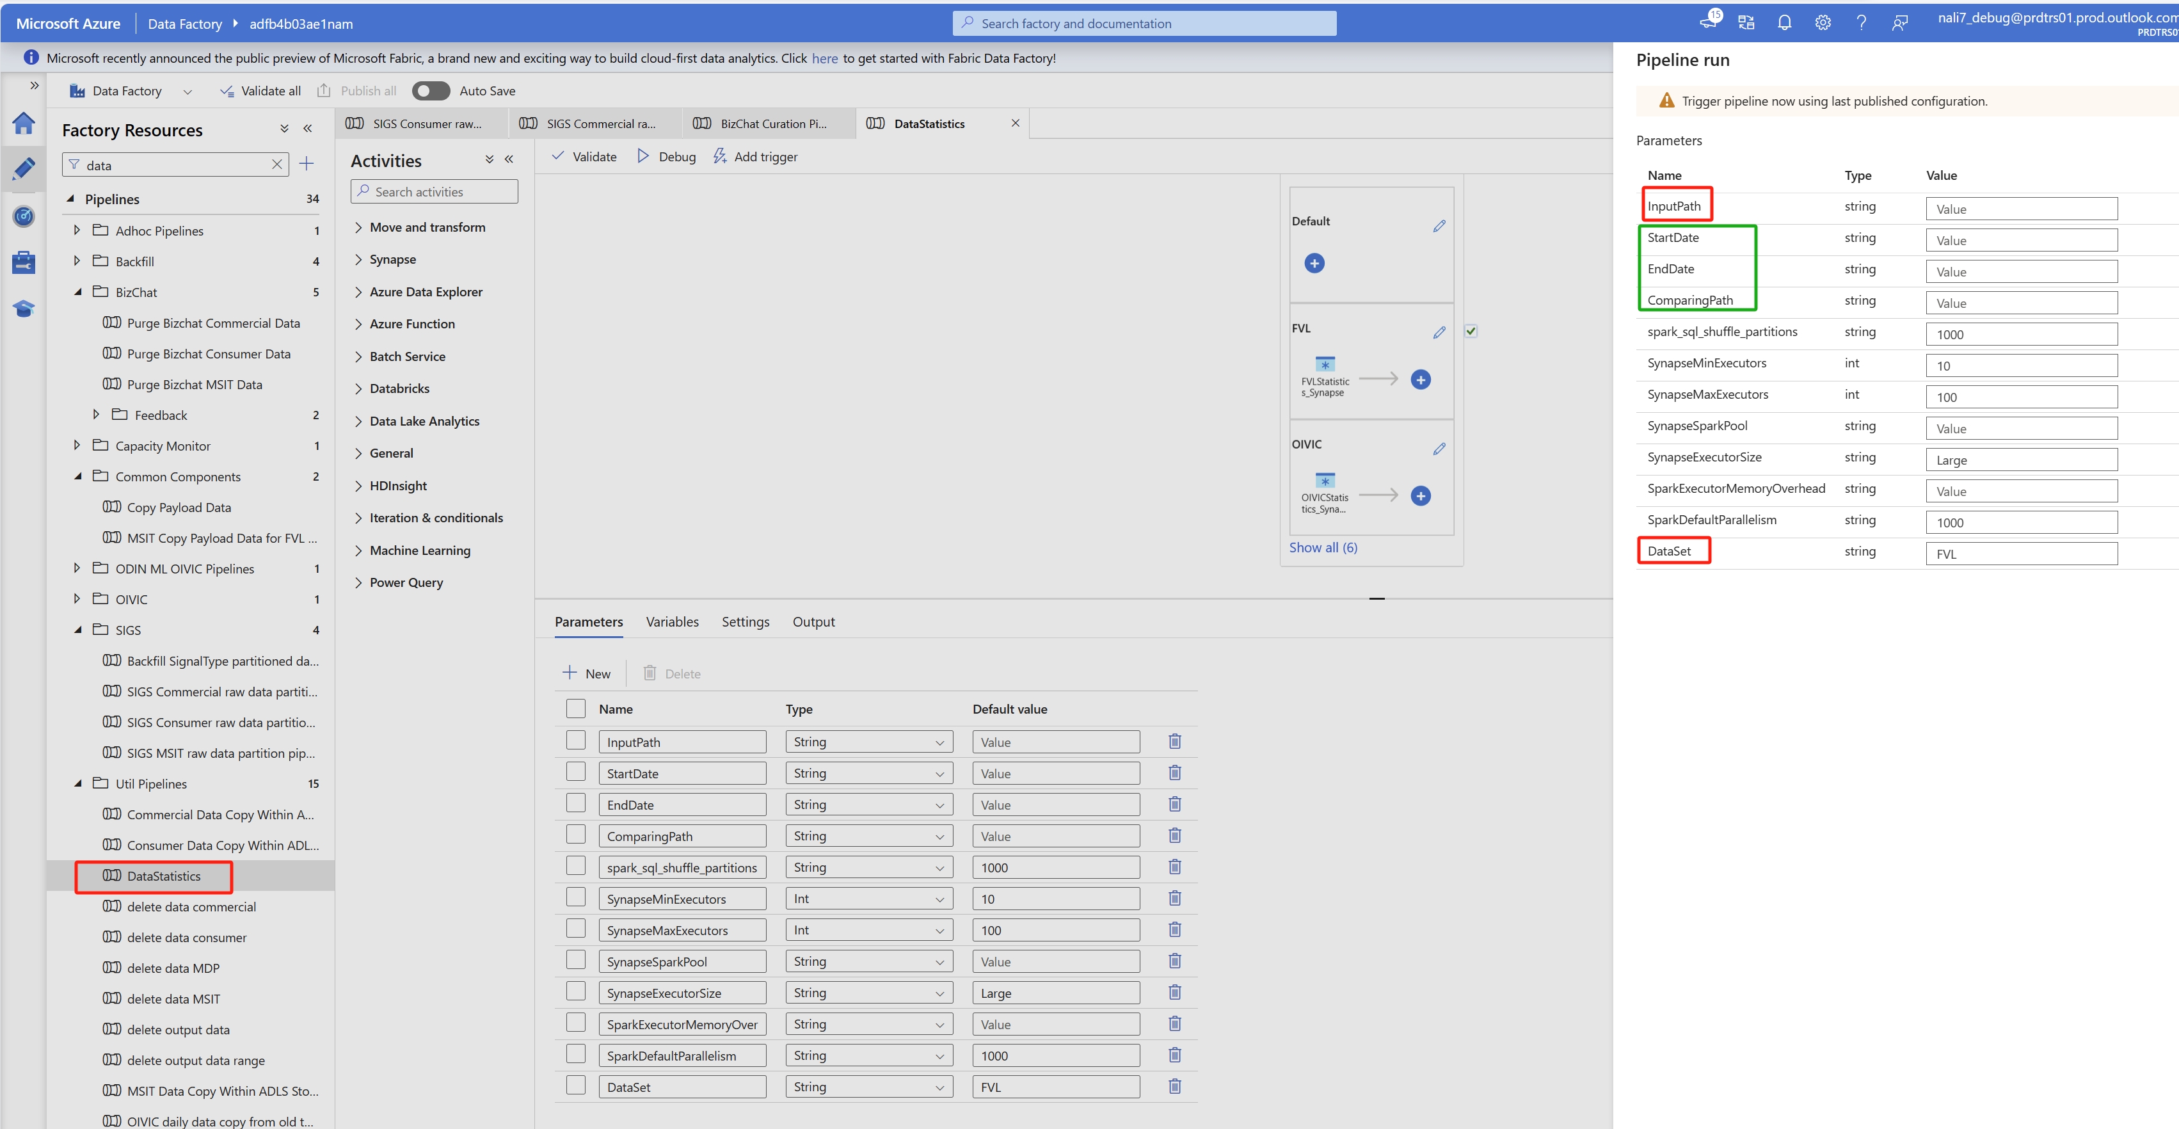Image resolution: width=2179 pixels, height=1129 pixels.
Task: Open the InputPath type dropdown
Action: click(869, 742)
